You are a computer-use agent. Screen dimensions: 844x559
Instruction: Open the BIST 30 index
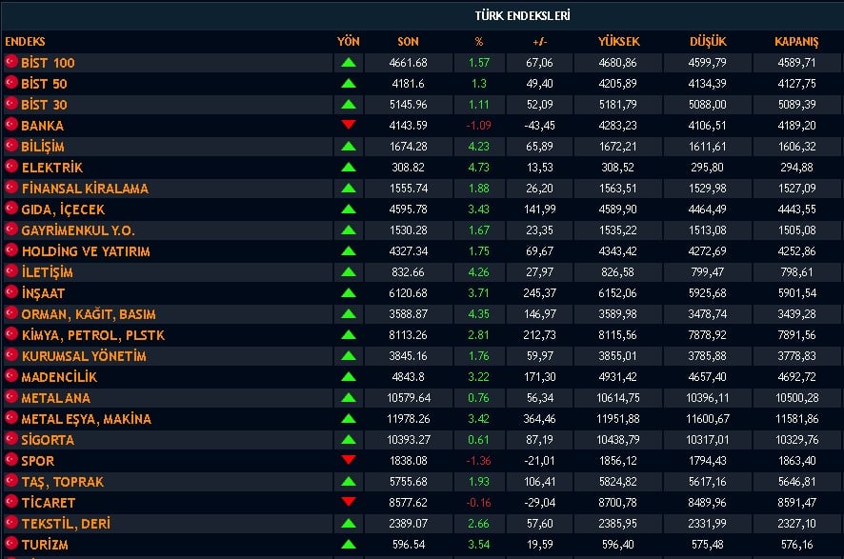[44, 105]
